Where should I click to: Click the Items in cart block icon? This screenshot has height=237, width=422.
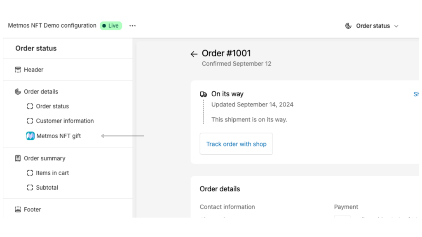(x=30, y=173)
